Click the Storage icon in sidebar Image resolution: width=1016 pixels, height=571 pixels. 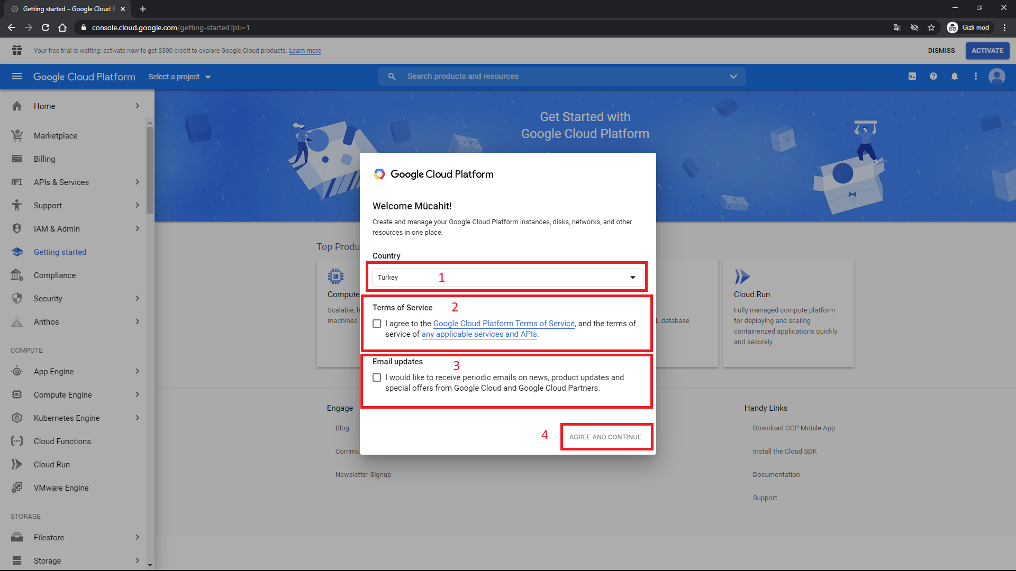pos(17,560)
